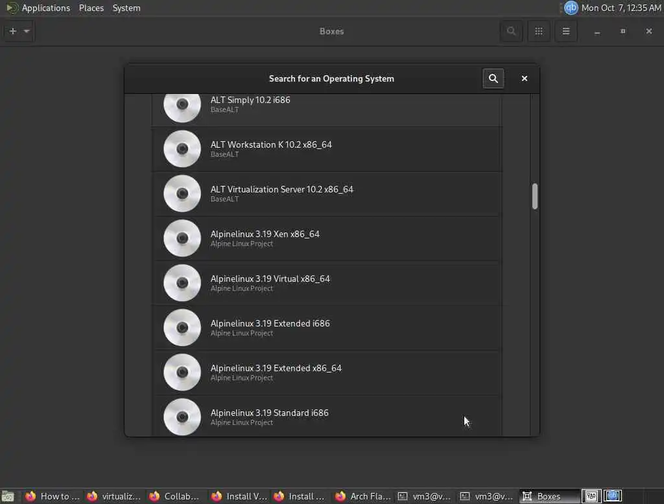The width and height of the screenshot is (664, 504).
Task: Select ALT Virtualization Server 10.2 x86_64
Action: 327,194
